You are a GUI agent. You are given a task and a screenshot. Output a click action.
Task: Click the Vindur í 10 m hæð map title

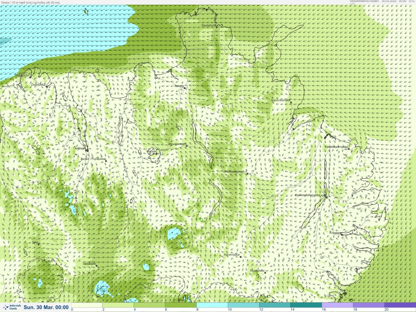pyautogui.click(x=31, y=2)
